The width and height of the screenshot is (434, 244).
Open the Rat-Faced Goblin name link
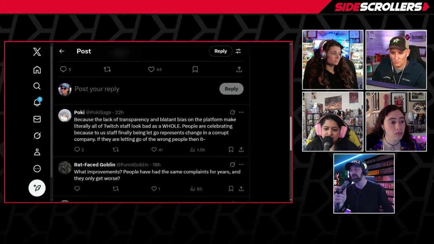coord(95,165)
